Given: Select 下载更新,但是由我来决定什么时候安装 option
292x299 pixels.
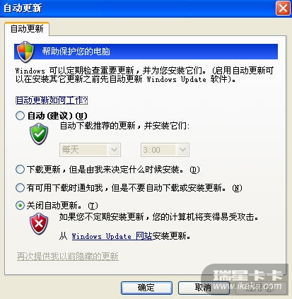Looking at the screenshot, I should (20, 170).
